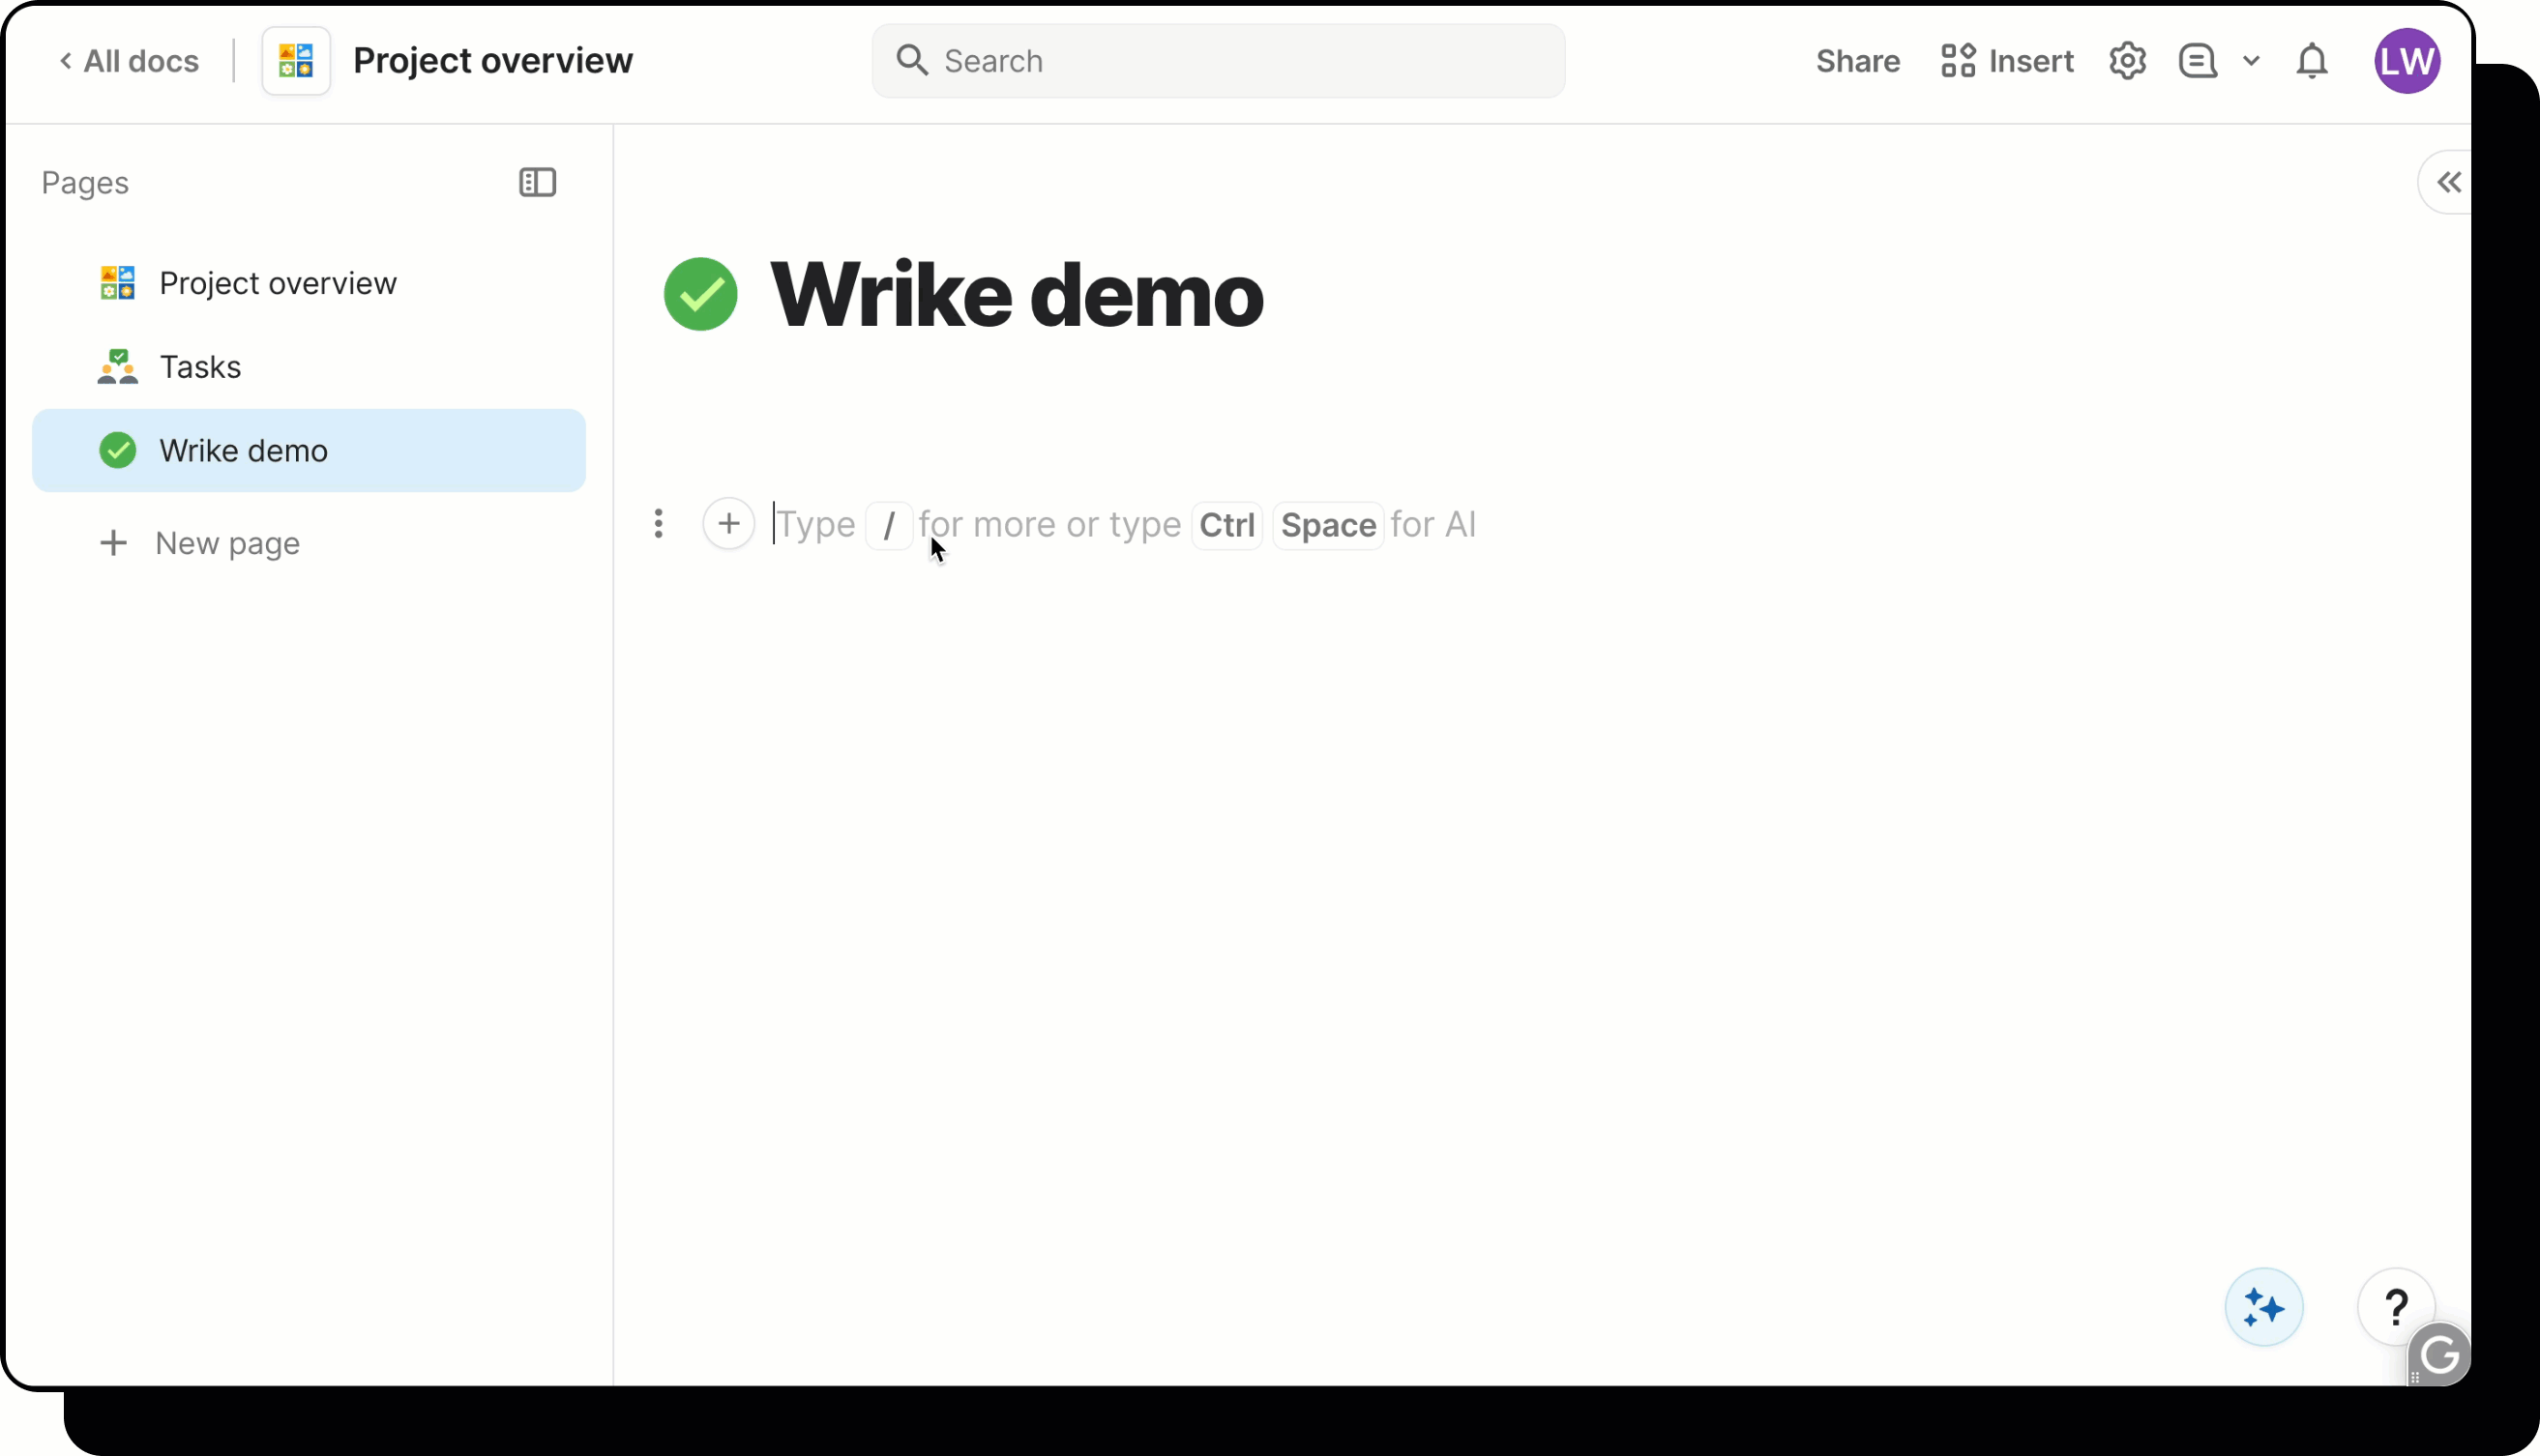The width and height of the screenshot is (2540, 1456).
Task: Toggle the Pages sidebar visibility
Action: [537, 182]
